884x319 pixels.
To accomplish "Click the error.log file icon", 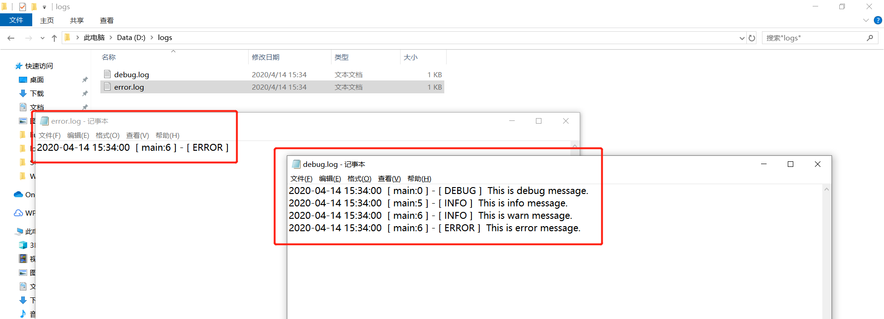I will coord(107,87).
